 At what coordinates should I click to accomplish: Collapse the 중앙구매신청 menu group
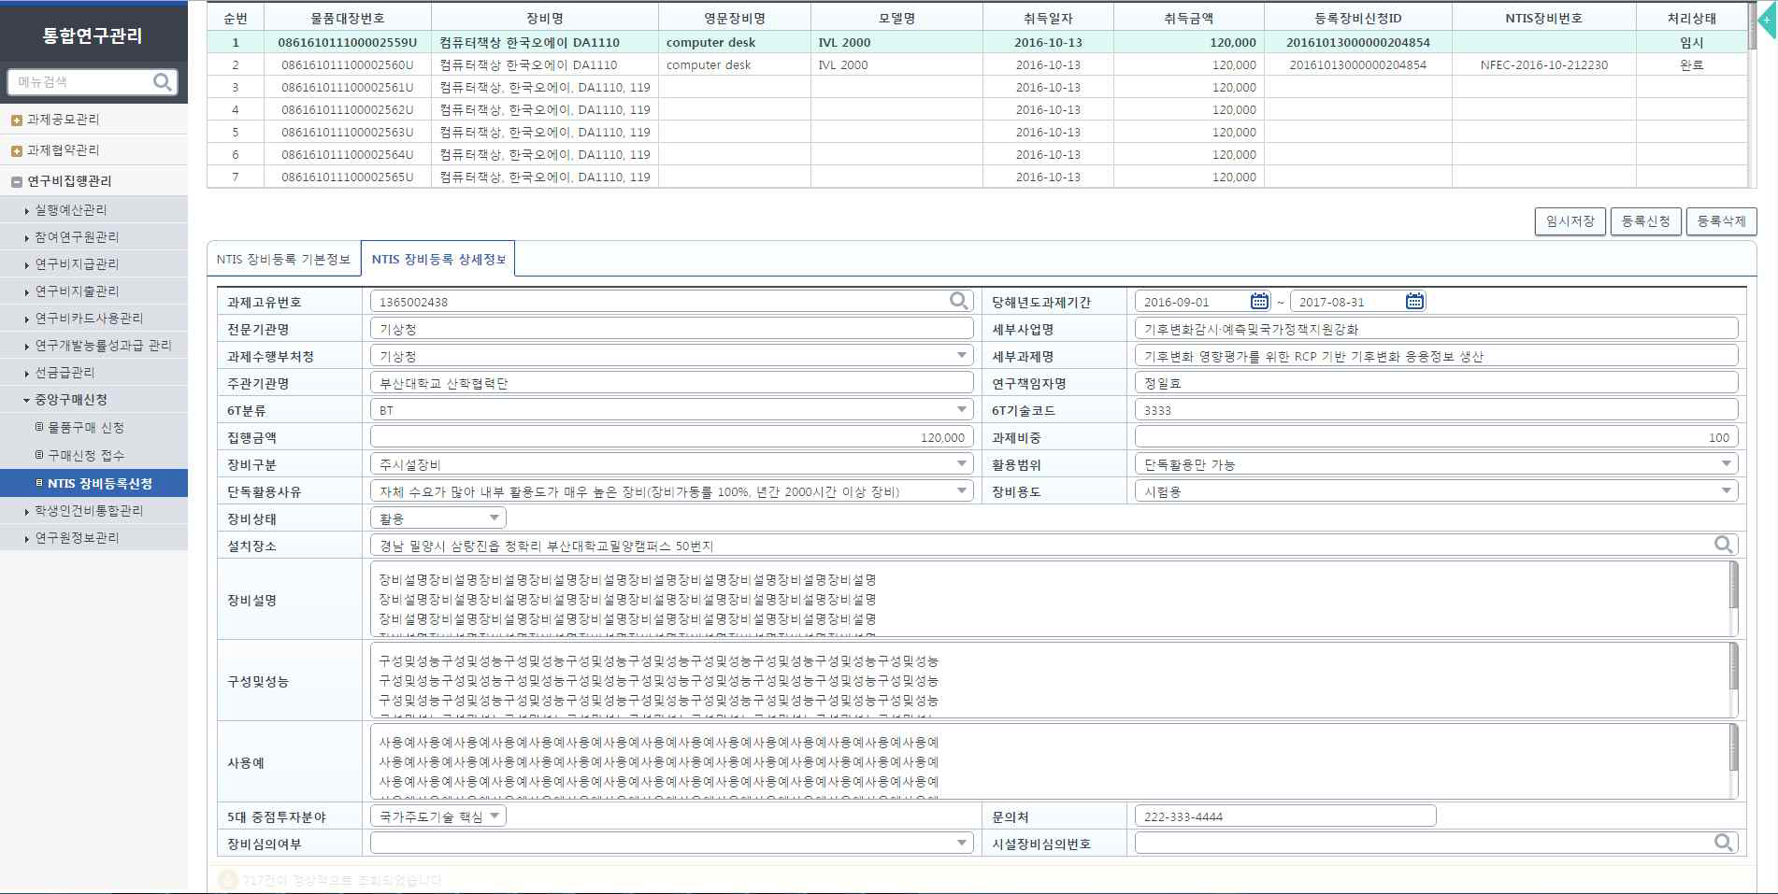71,400
